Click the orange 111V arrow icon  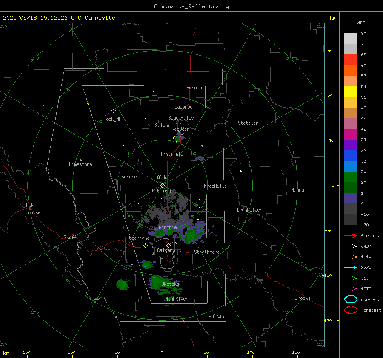point(351,257)
